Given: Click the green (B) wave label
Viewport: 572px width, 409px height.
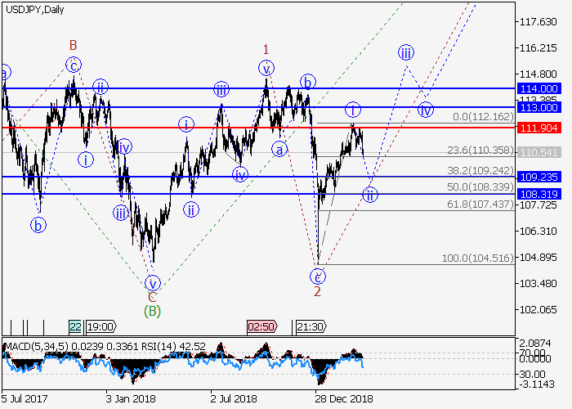Looking at the screenshot, I should pos(152,310).
